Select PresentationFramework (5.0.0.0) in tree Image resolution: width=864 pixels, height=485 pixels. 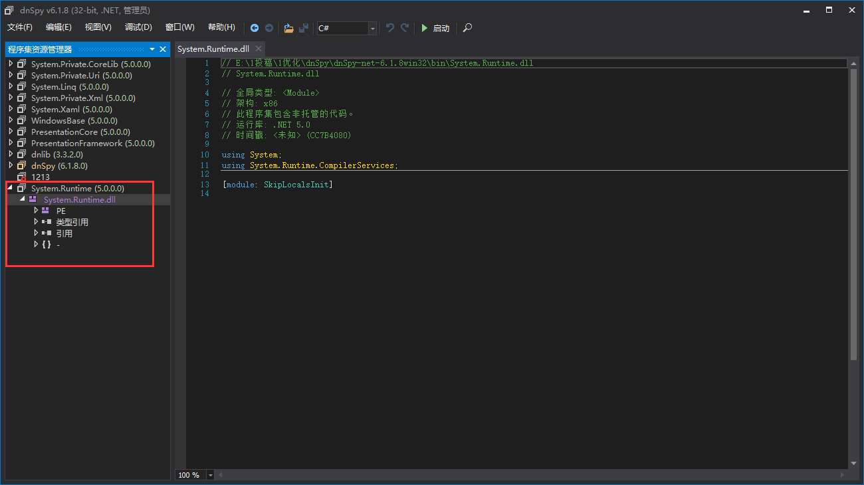pos(93,143)
